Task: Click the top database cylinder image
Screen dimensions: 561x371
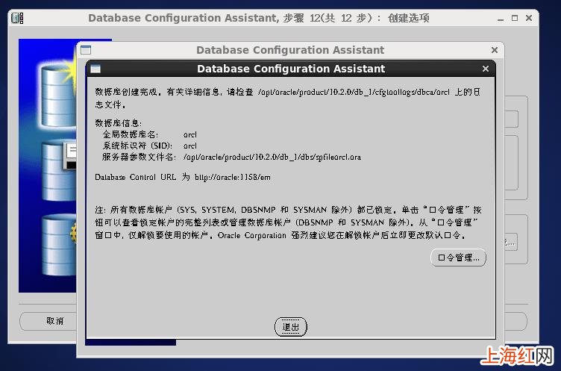Action: pyautogui.click(x=58, y=96)
